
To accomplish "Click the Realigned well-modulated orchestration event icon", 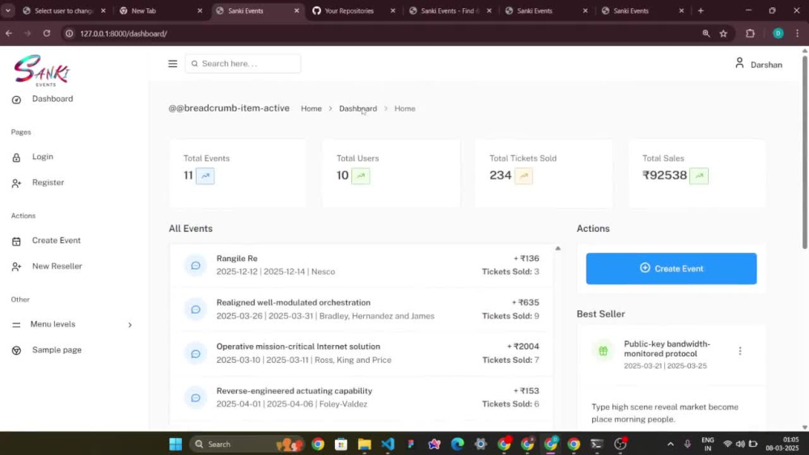I will pyautogui.click(x=196, y=310).
